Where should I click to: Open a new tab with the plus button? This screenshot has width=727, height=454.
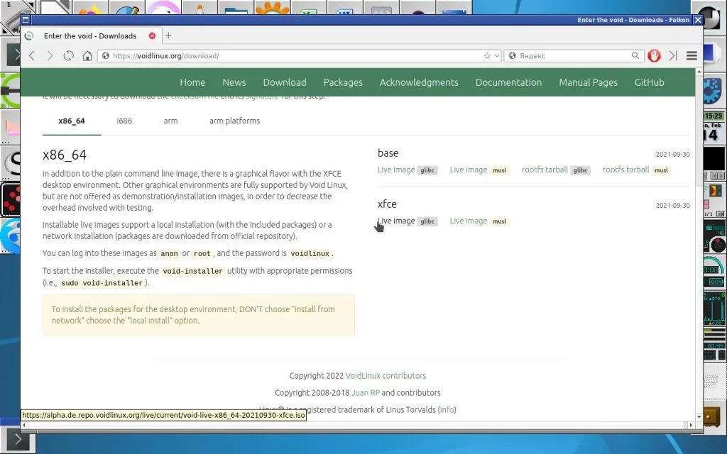tap(168, 35)
